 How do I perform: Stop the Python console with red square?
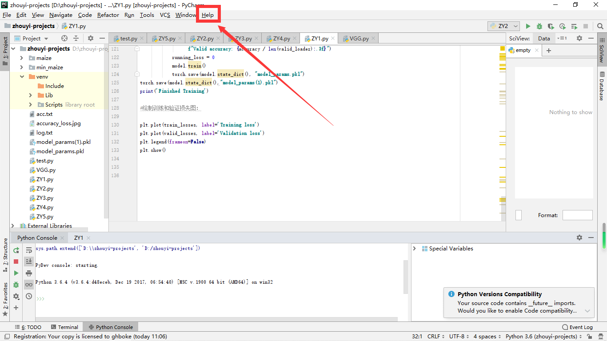tap(16, 262)
